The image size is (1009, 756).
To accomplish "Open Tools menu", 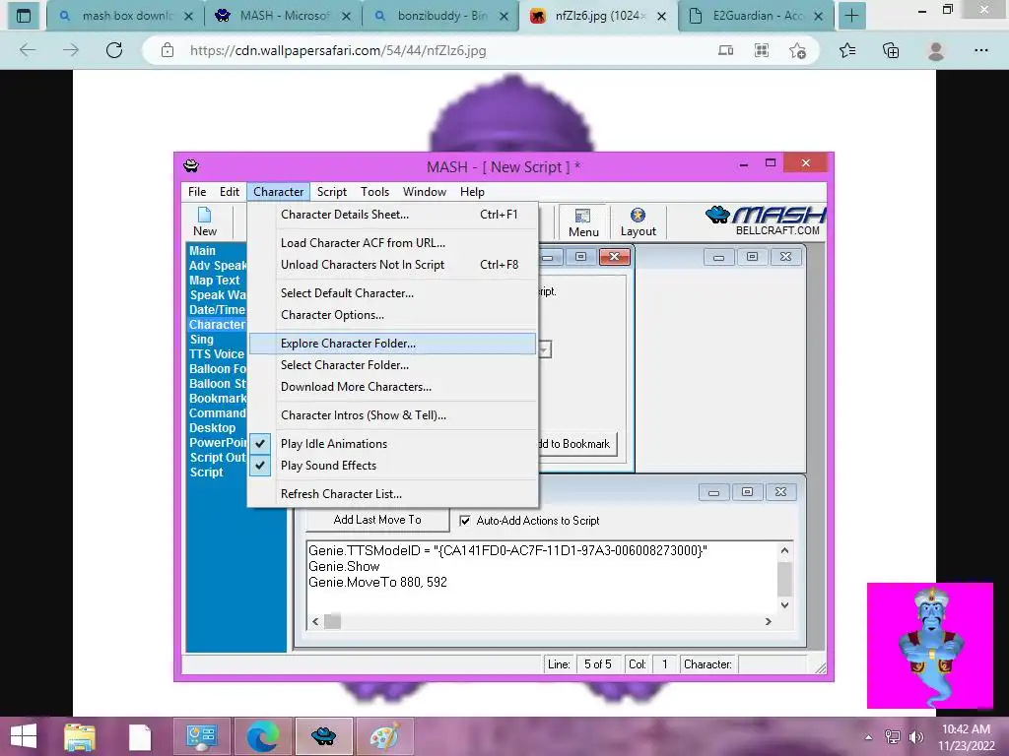I will [x=374, y=192].
